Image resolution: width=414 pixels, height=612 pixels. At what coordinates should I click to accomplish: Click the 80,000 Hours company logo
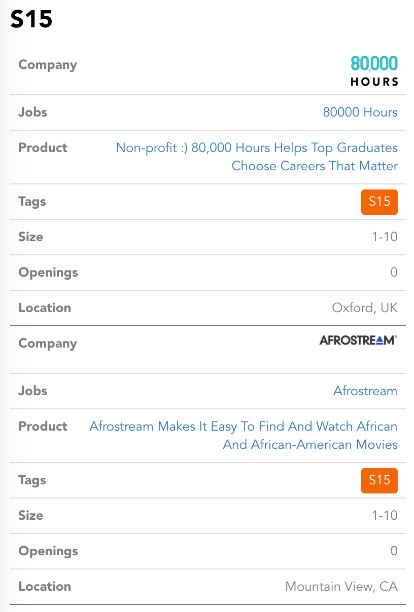(374, 71)
